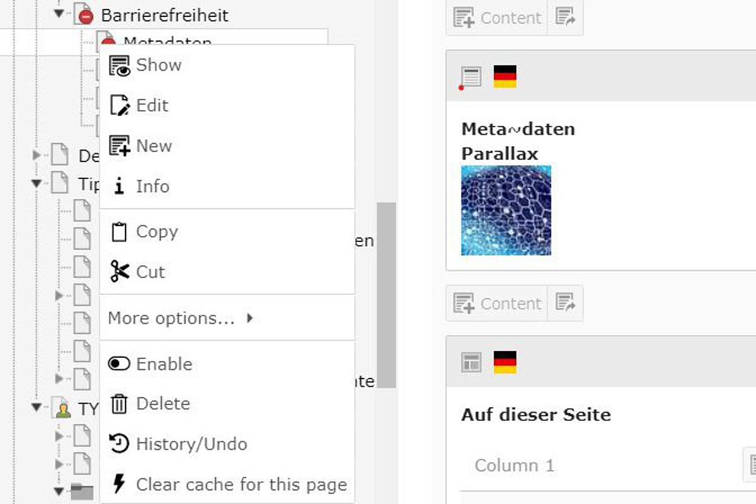Click the Delete trash can icon

pos(119,404)
